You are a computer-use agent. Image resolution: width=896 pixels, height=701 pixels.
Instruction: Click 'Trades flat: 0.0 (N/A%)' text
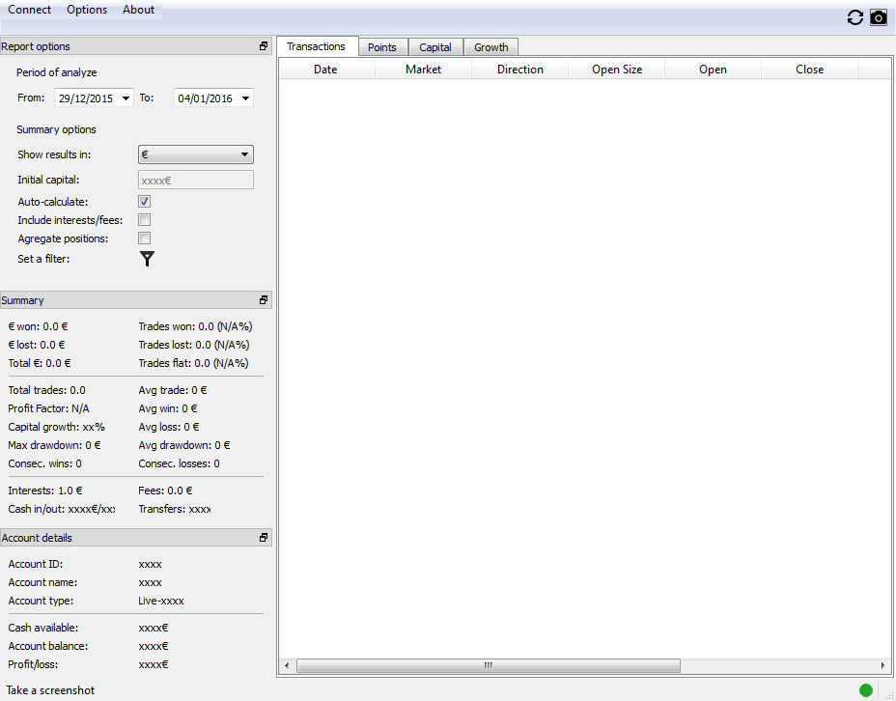193,363
